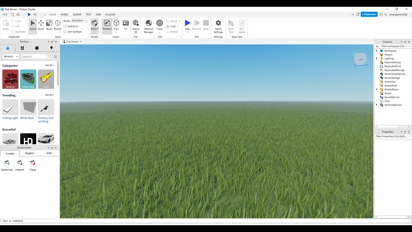Screen dimensions: 412x232
Task: Select ReplicatedStorage in Explorer
Action: [394, 70]
